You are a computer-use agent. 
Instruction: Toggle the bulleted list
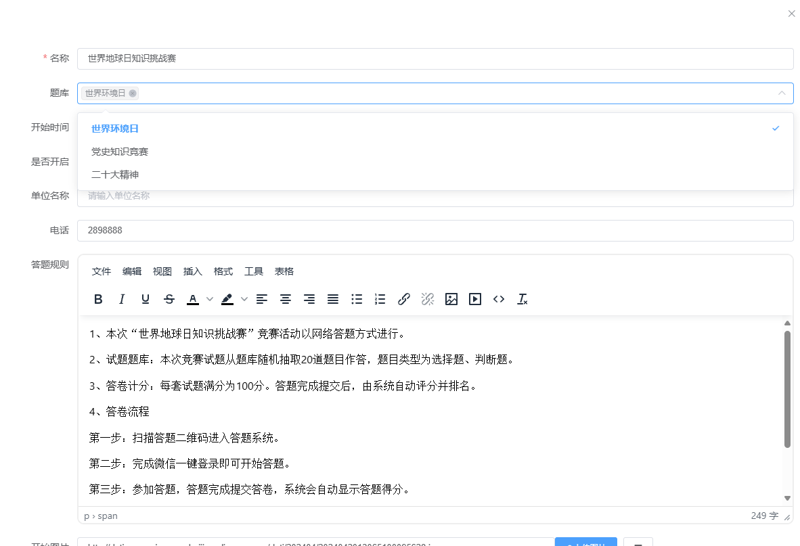tap(357, 299)
